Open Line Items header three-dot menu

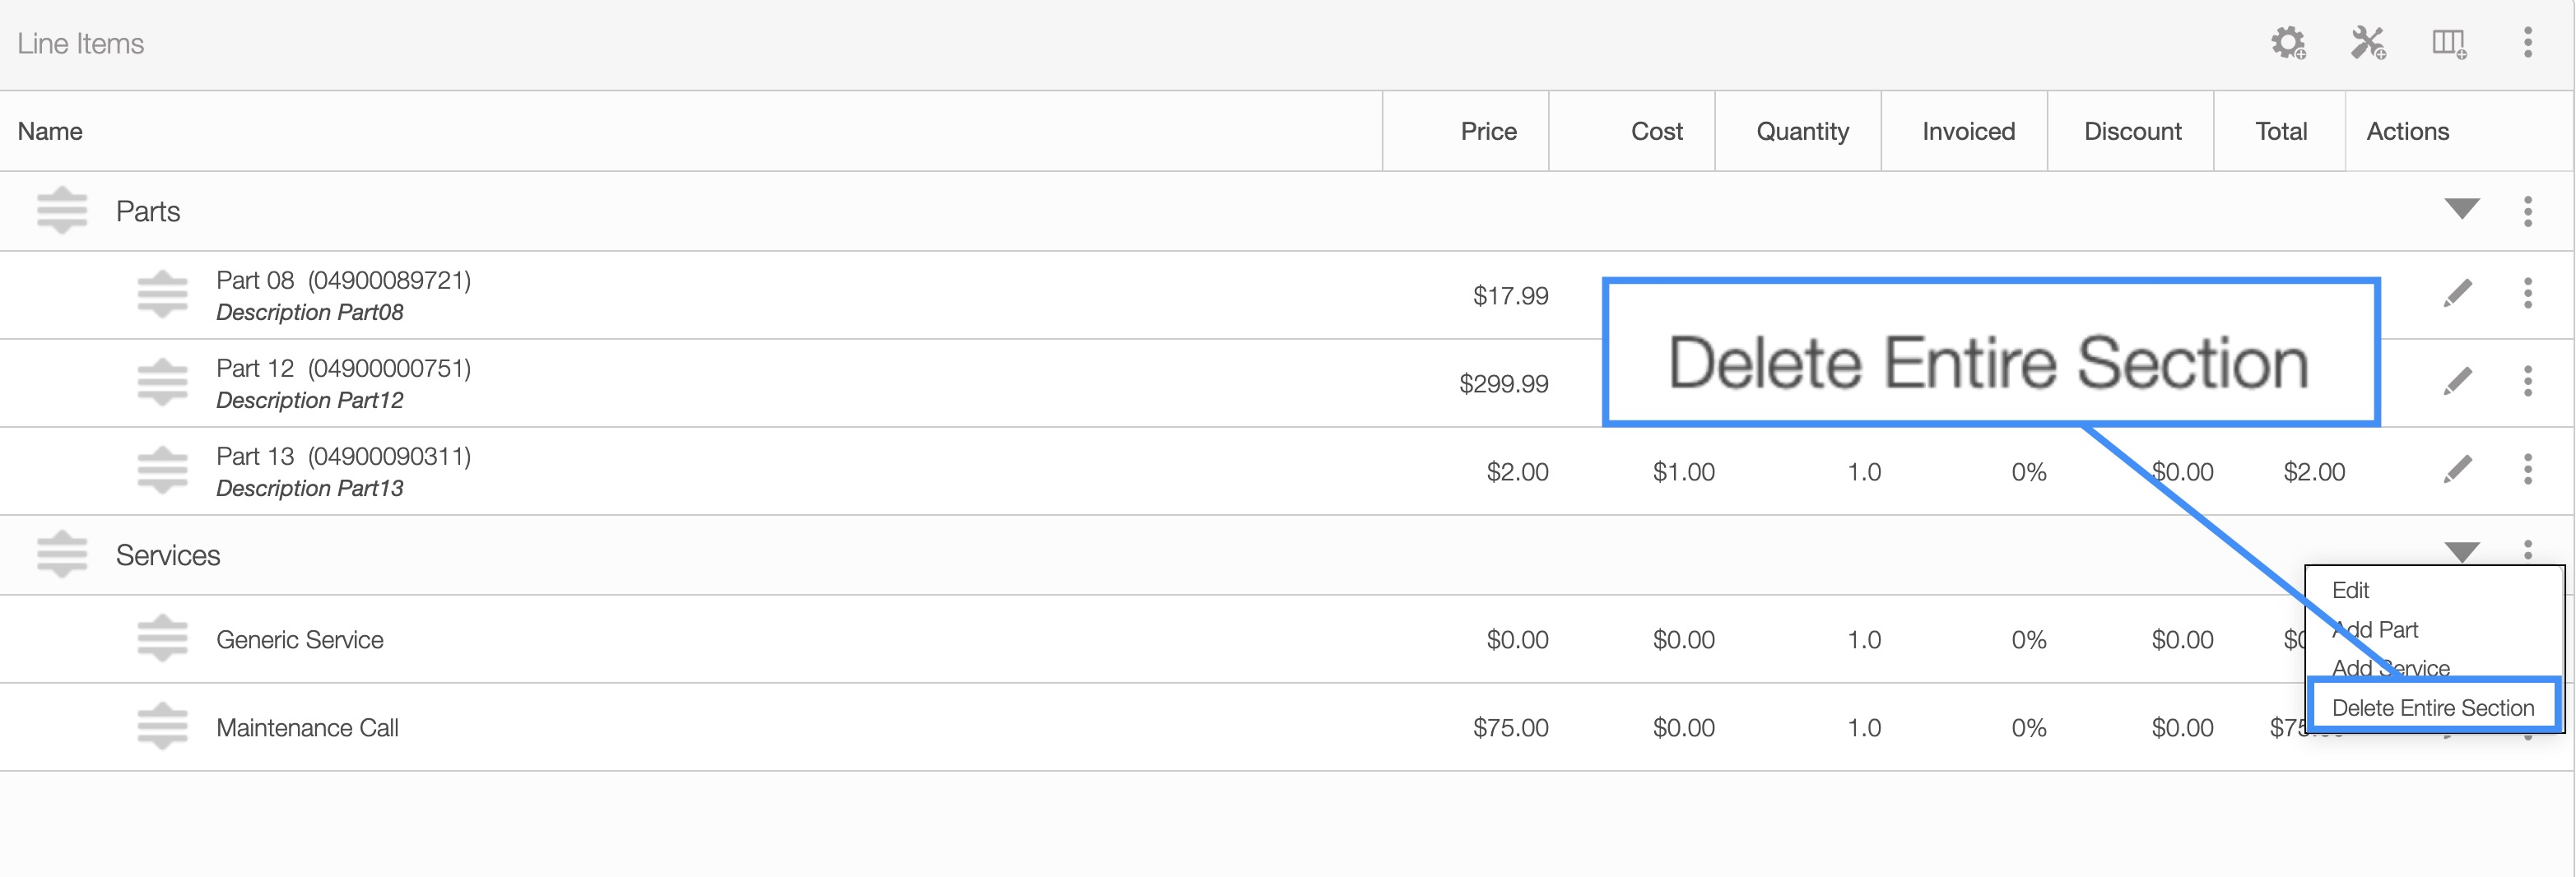click(x=2528, y=42)
